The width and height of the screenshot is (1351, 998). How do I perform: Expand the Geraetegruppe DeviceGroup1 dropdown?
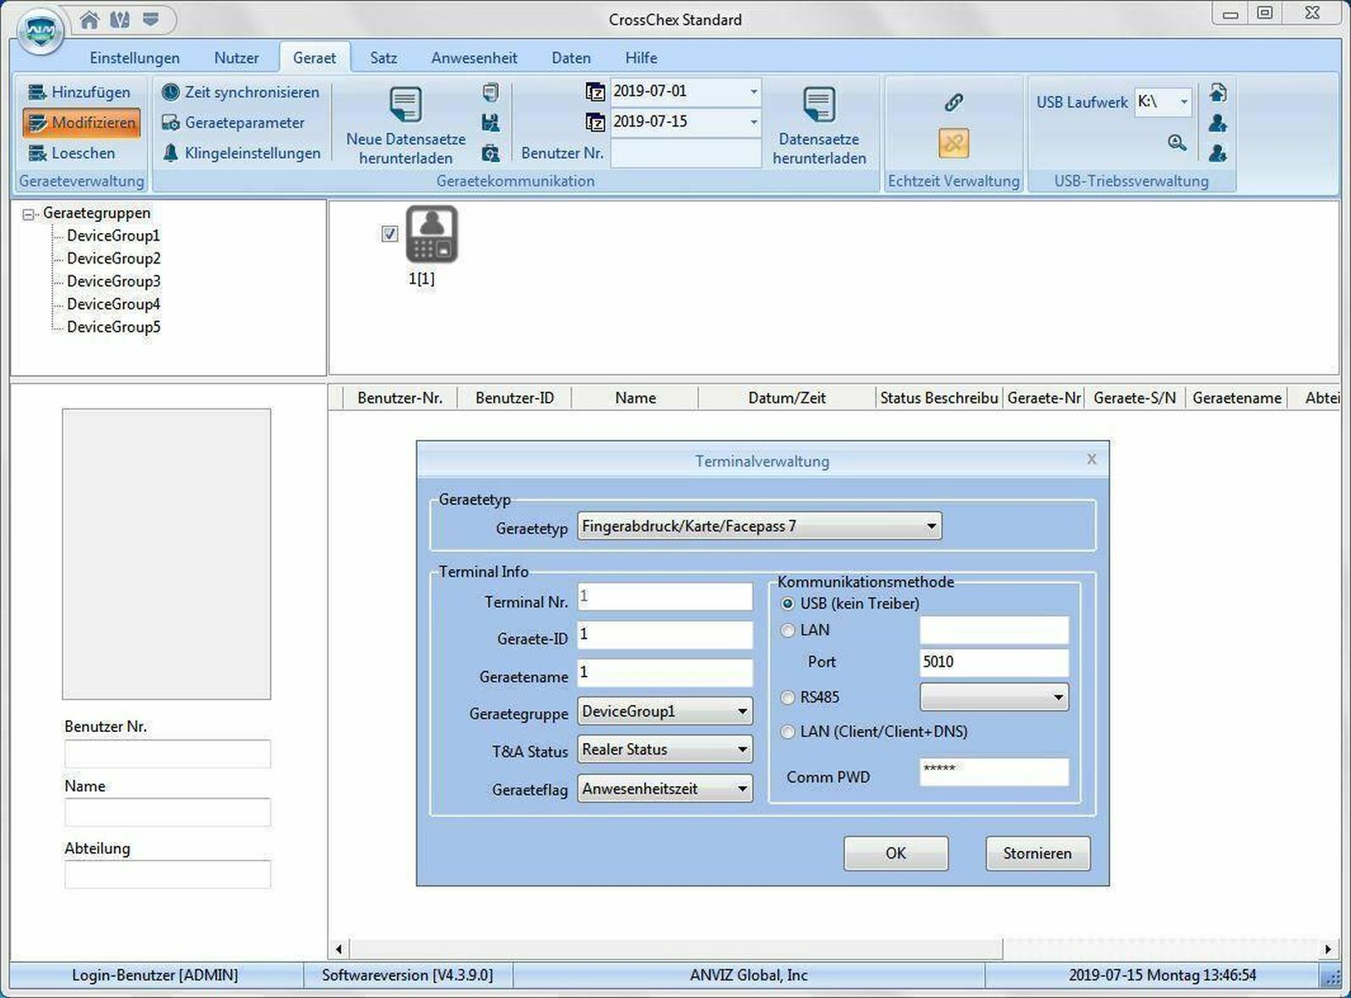[742, 712]
